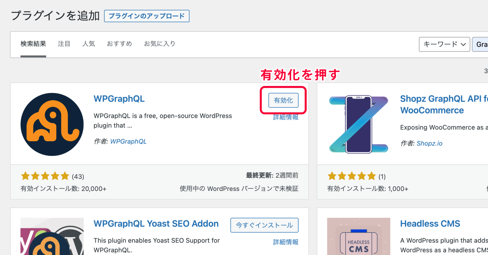Screen dimensions: 488x255
Task: Click the (43) rating count
Action: point(78,176)
